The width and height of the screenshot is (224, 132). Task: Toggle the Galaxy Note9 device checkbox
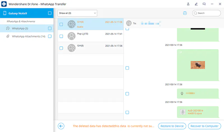coord(50,13)
